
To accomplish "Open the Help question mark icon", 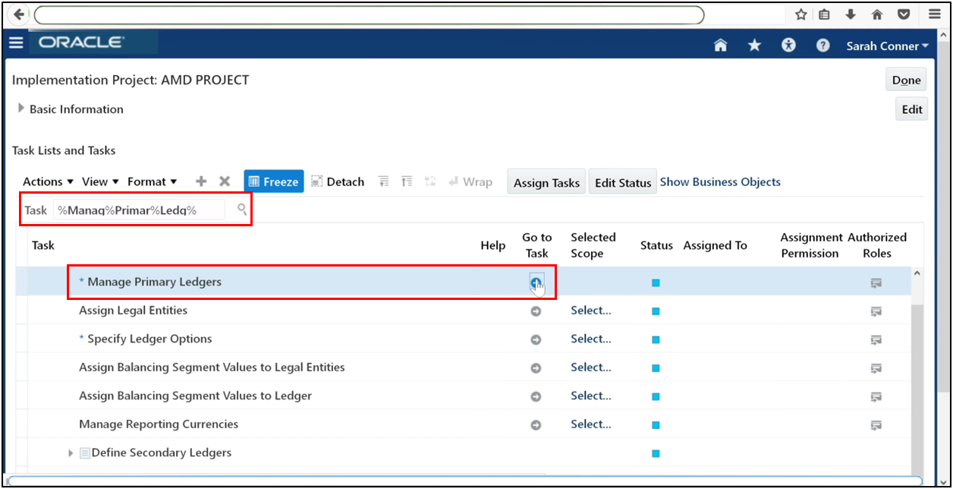I will pyautogui.click(x=822, y=45).
